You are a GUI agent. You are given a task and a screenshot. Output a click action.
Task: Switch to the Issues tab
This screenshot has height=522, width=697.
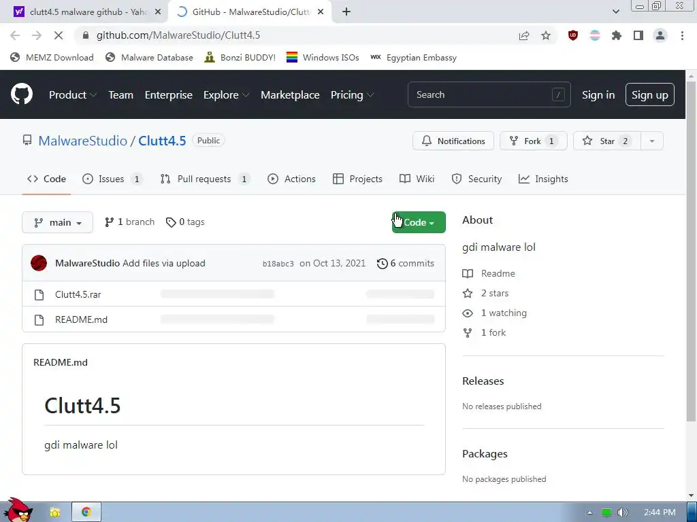pos(112,179)
